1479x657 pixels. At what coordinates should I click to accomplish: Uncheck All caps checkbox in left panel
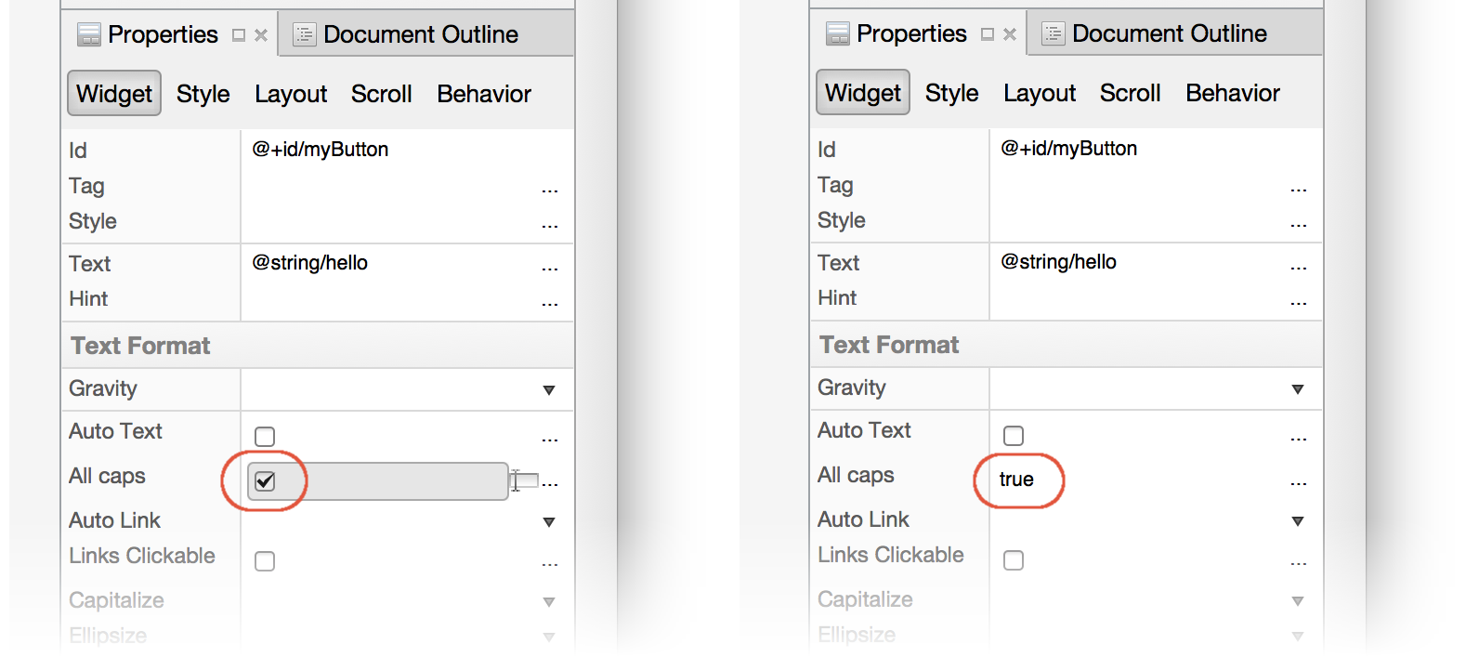265,481
